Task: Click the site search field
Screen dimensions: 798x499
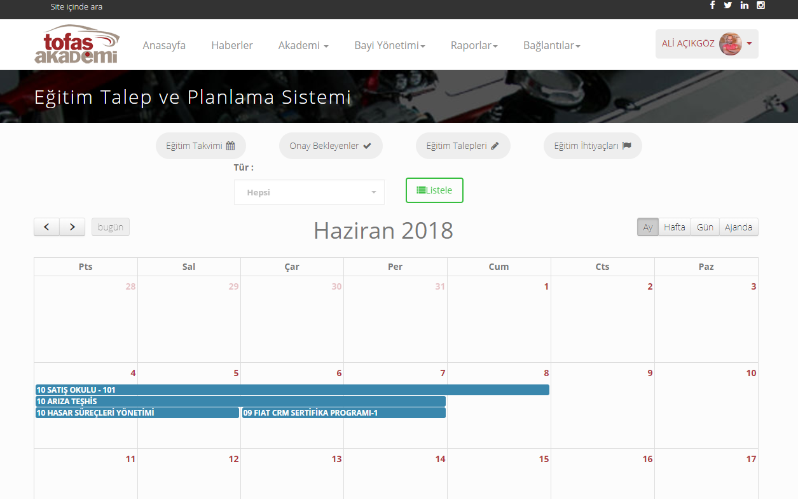Action: pyautogui.click(x=76, y=7)
